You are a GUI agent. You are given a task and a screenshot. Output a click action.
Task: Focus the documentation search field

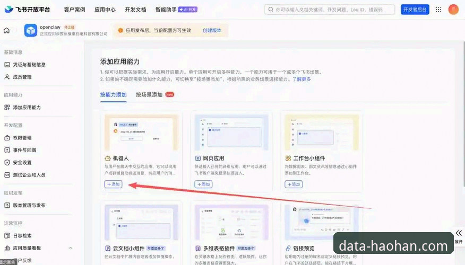click(330, 10)
